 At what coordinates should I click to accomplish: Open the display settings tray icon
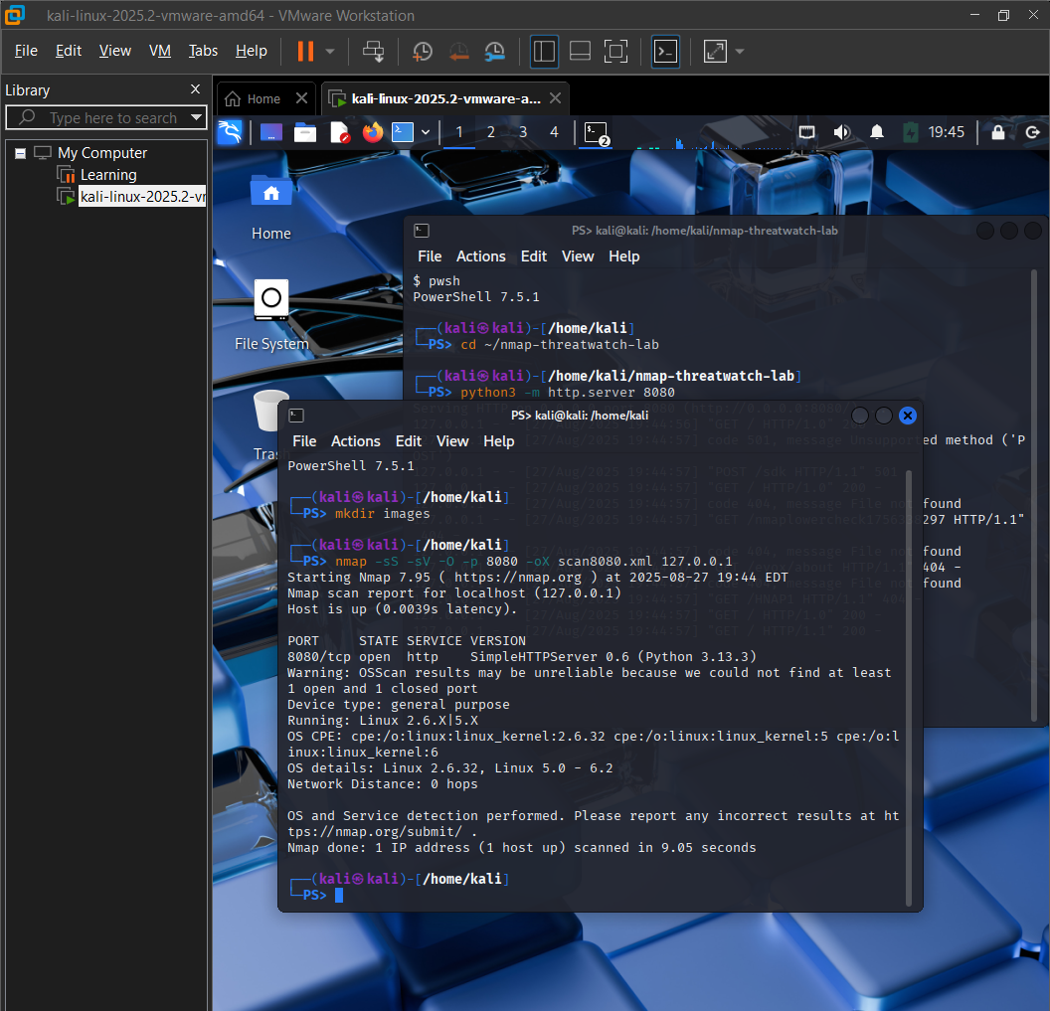point(807,132)
